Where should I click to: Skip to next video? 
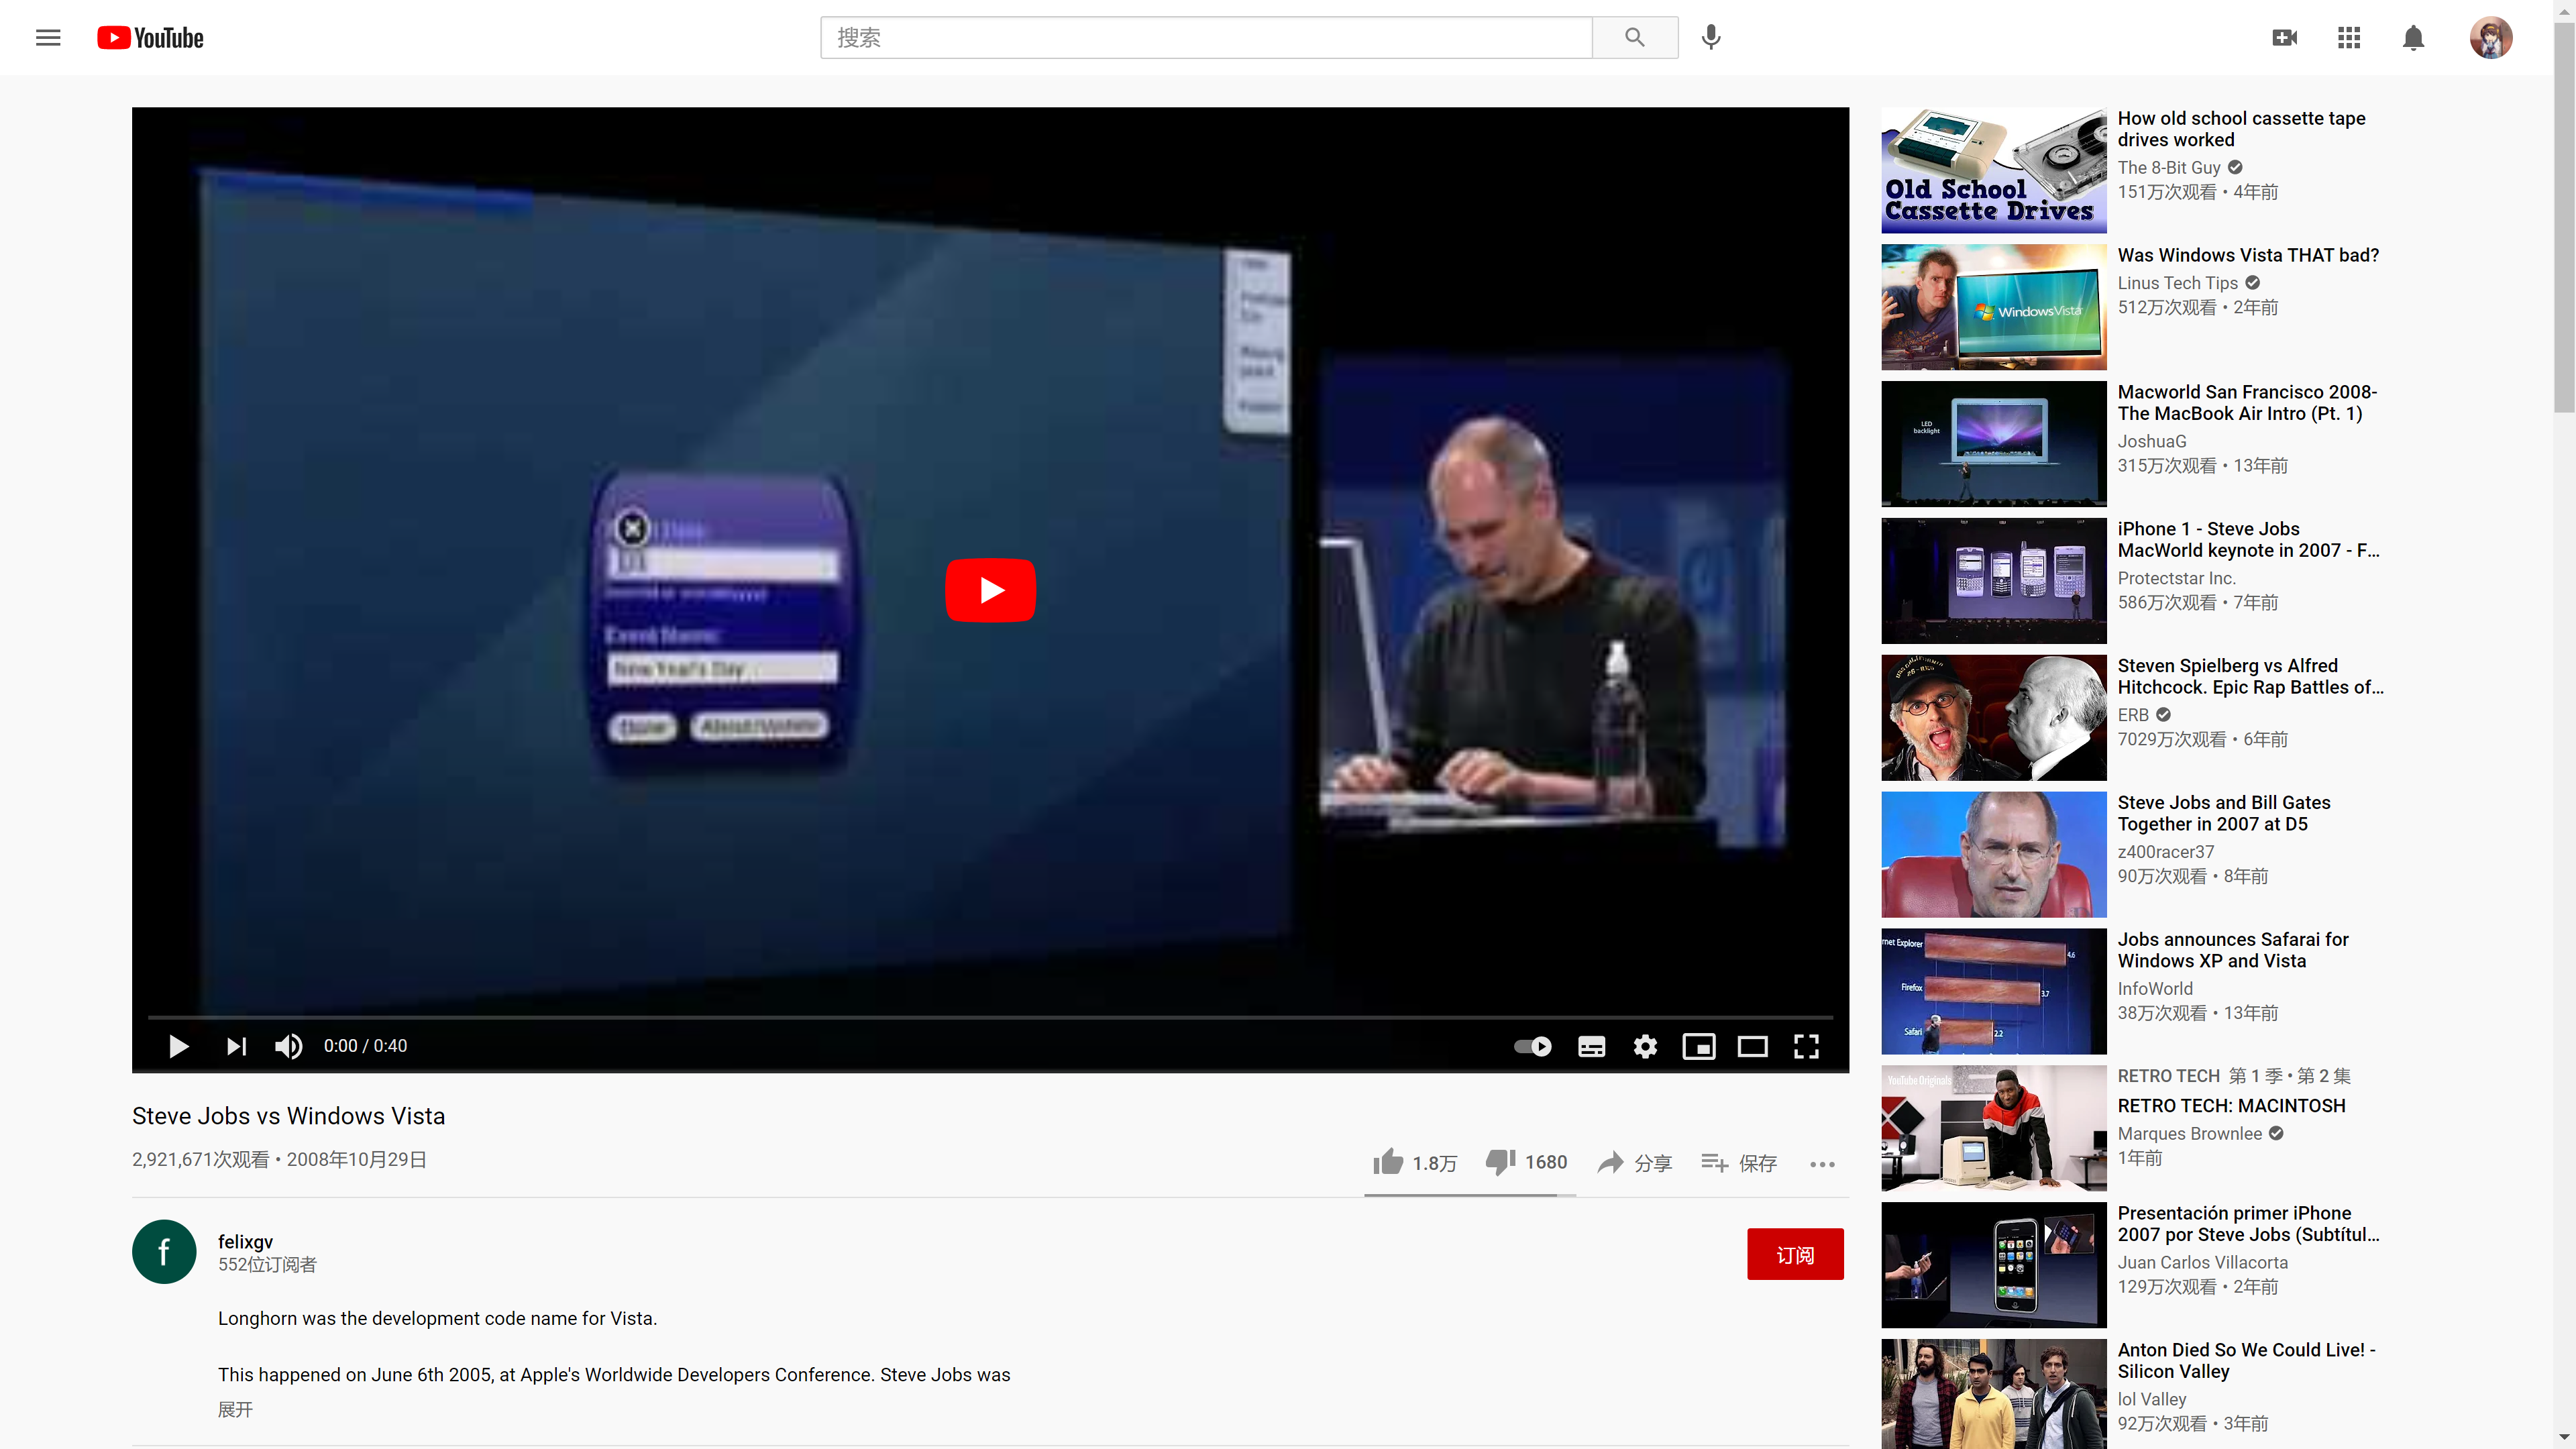click(236, 1046)
